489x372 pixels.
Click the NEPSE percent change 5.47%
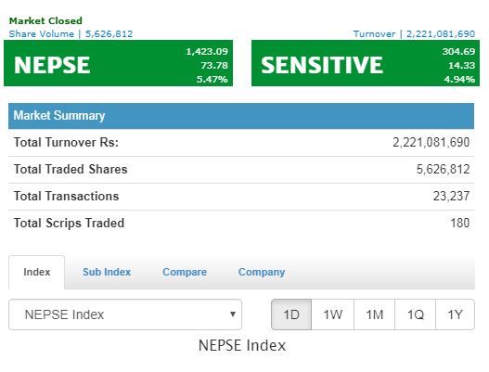(x=212, y=79)
